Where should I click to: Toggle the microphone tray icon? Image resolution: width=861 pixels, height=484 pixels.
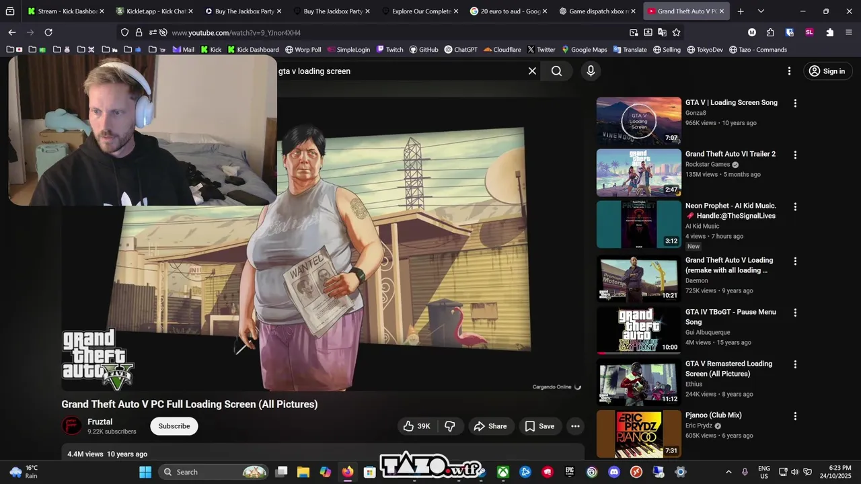(745, 472)
